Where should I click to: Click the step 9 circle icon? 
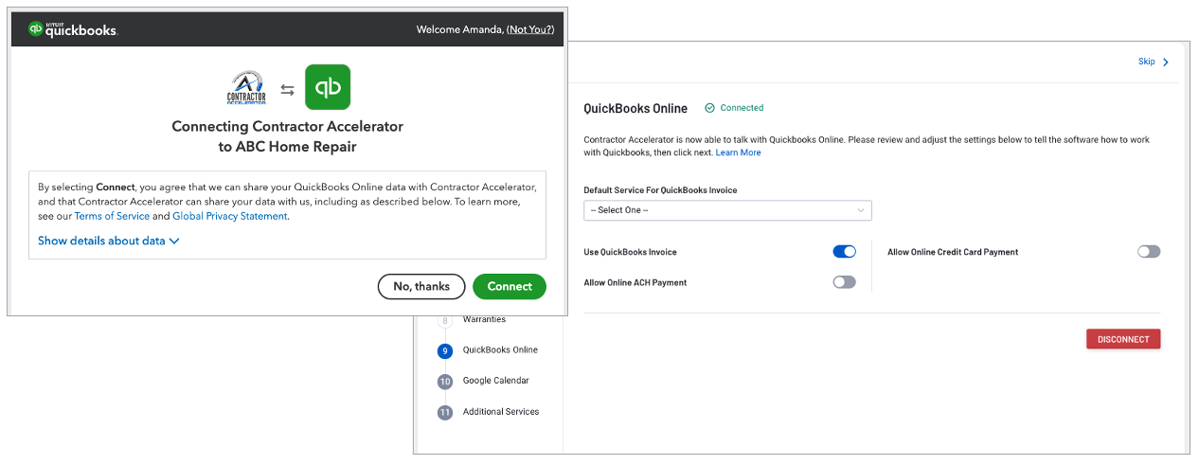coord(445,350)
